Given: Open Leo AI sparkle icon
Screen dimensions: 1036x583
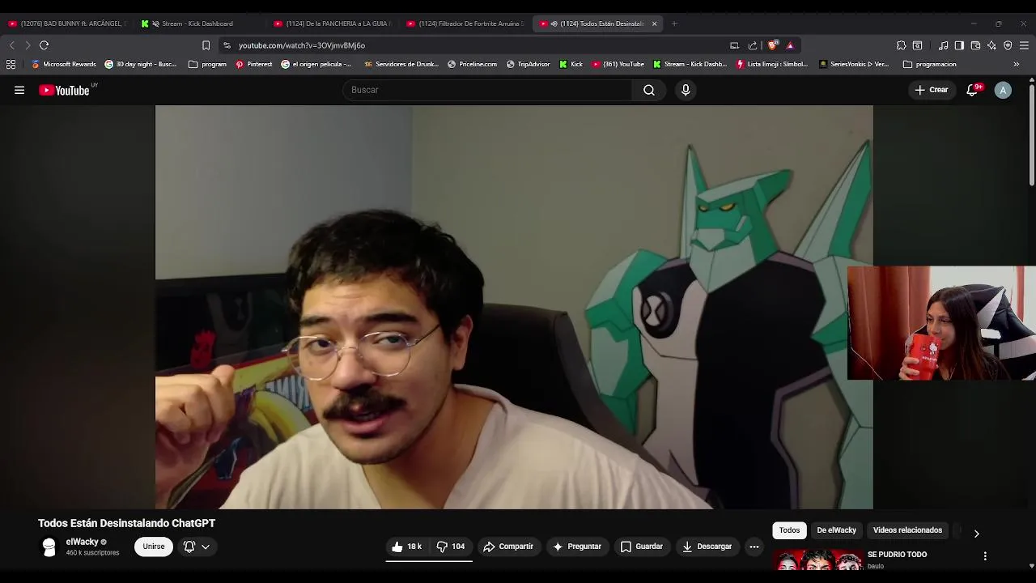Looking at the screenshot, I should coord(991,45).
